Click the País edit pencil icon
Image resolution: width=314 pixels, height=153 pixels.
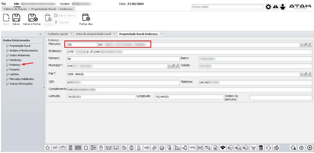309,74
